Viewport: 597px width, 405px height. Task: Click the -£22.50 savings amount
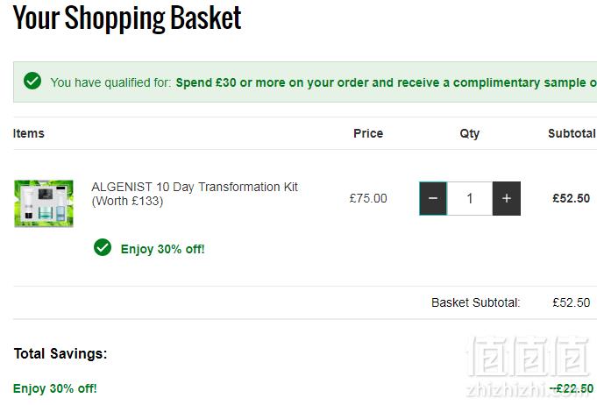click(x=572, y=388)
